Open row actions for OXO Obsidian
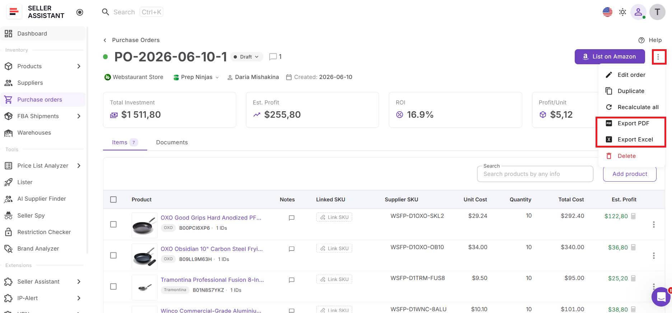This screenshot has height=313, width=672. pos(654,255)
